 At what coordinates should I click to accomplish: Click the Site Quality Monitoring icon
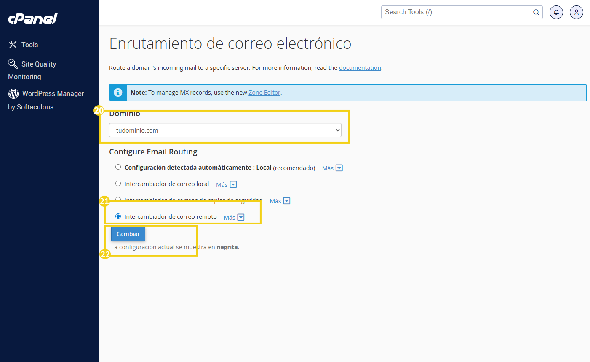tap(13, 64)
